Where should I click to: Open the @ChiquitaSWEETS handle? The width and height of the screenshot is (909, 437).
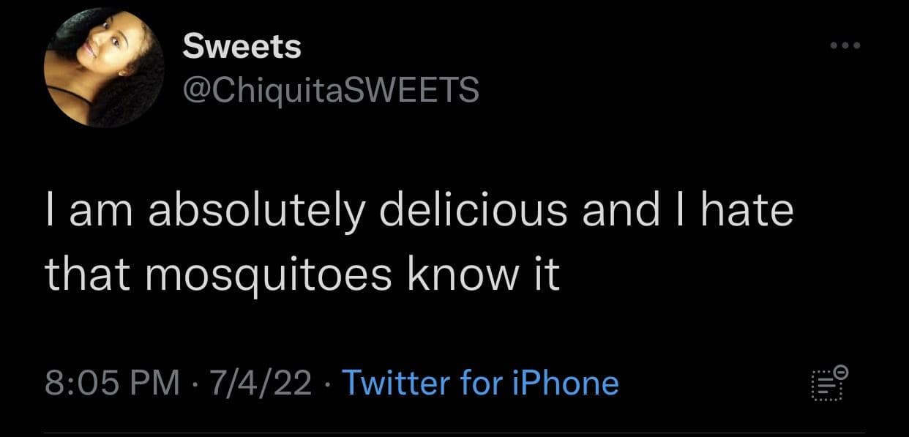(x=330, y=89)
